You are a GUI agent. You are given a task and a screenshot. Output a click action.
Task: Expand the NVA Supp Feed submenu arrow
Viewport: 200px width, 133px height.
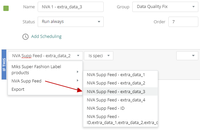(78, 80)
